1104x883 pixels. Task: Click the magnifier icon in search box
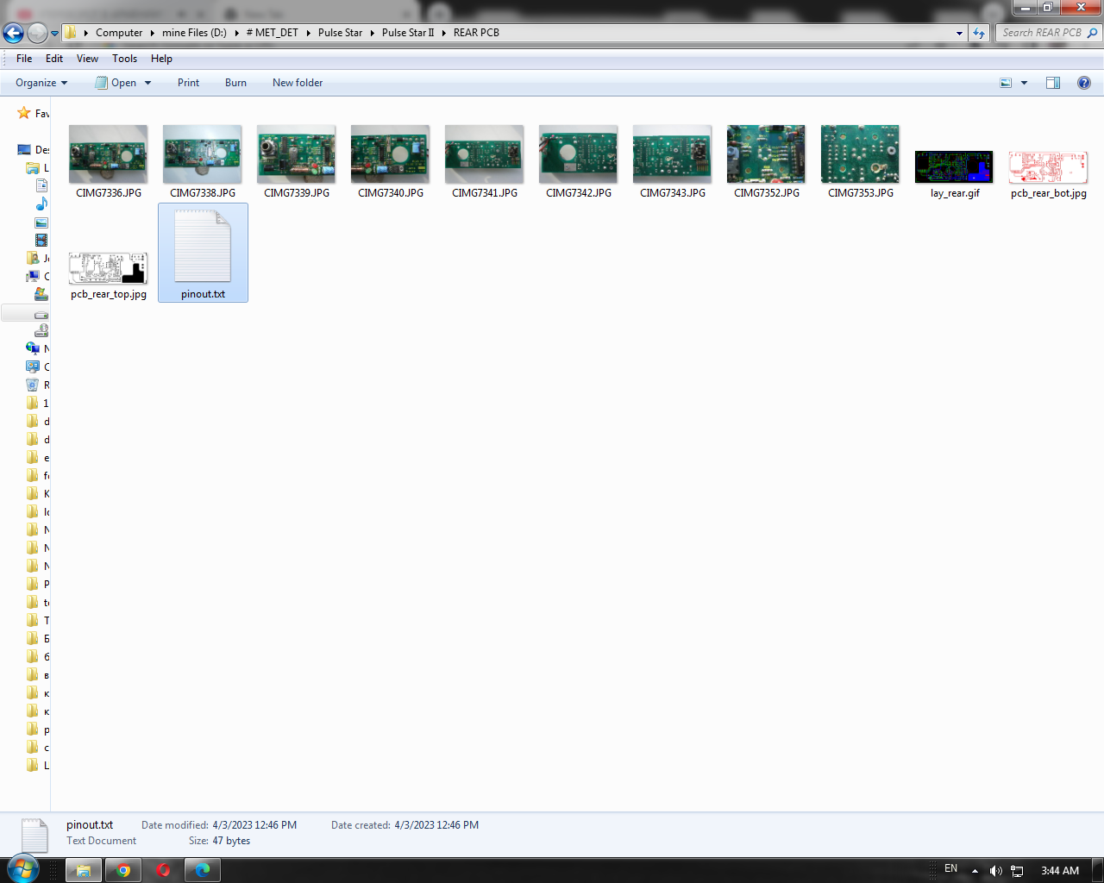point(1093,33)
